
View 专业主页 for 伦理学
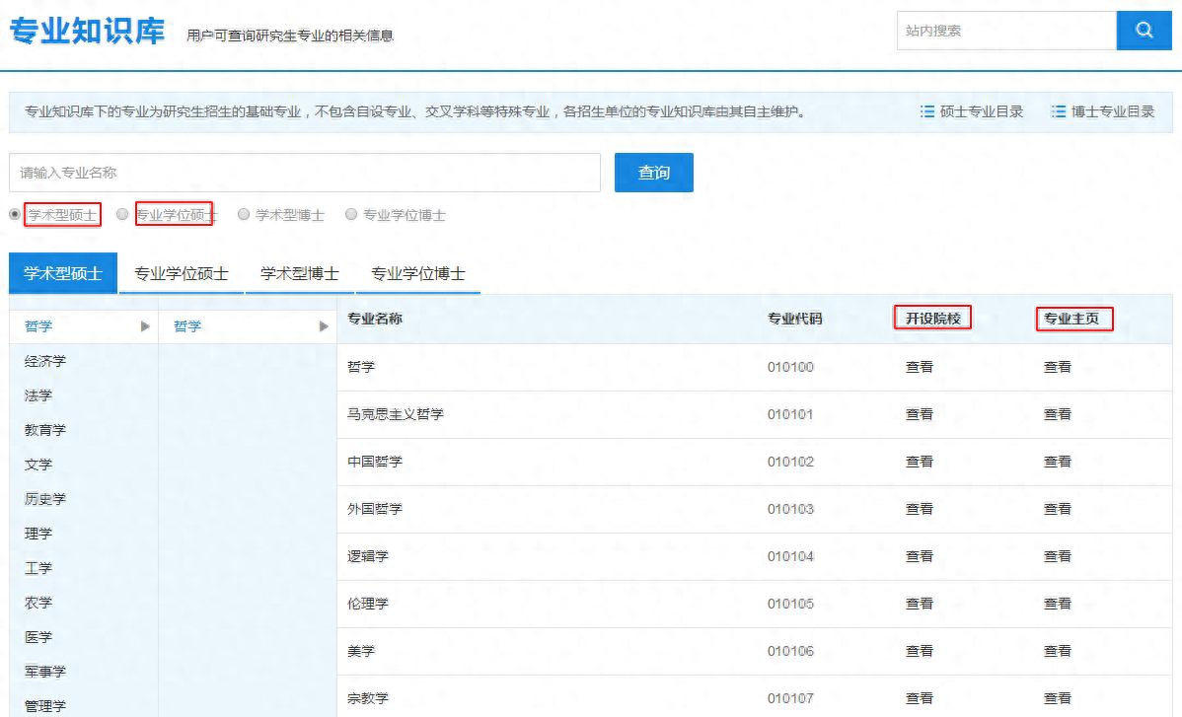click(1057, 604)
